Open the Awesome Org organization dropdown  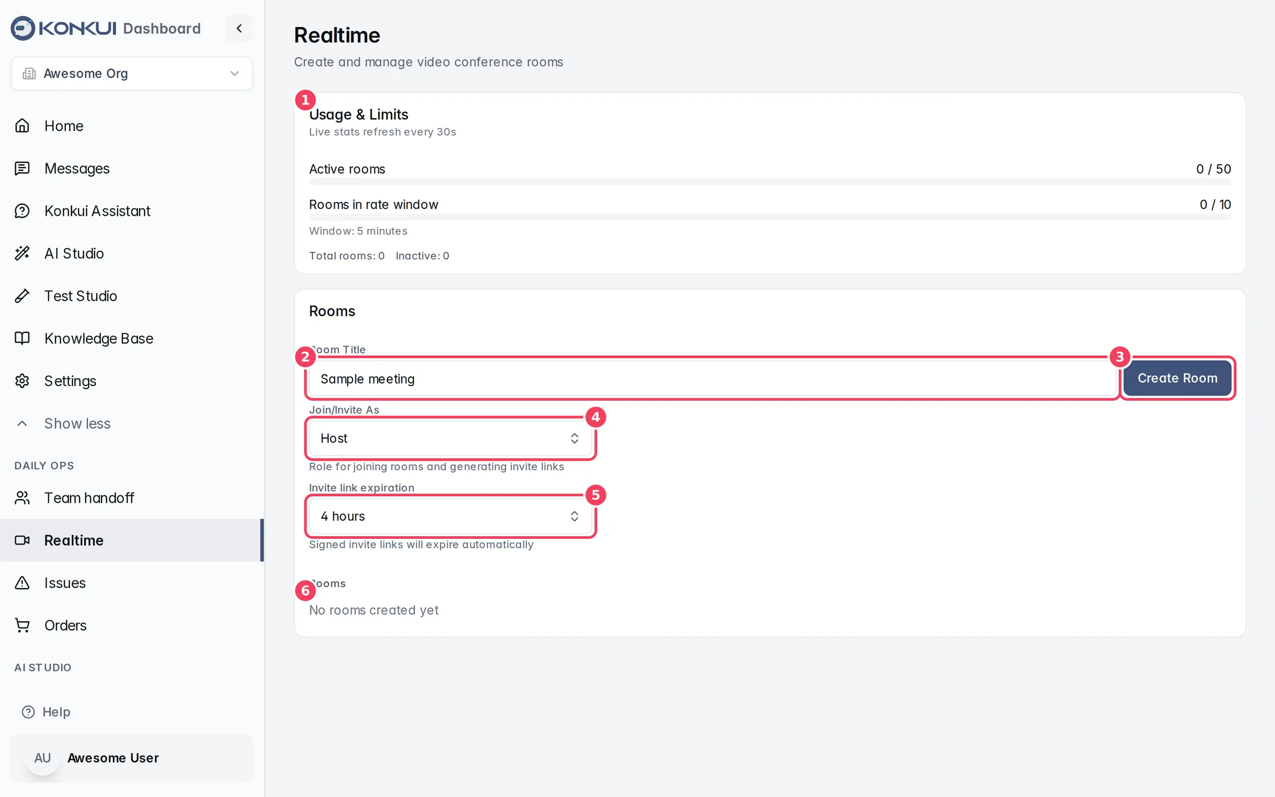[x=132, y=73]
